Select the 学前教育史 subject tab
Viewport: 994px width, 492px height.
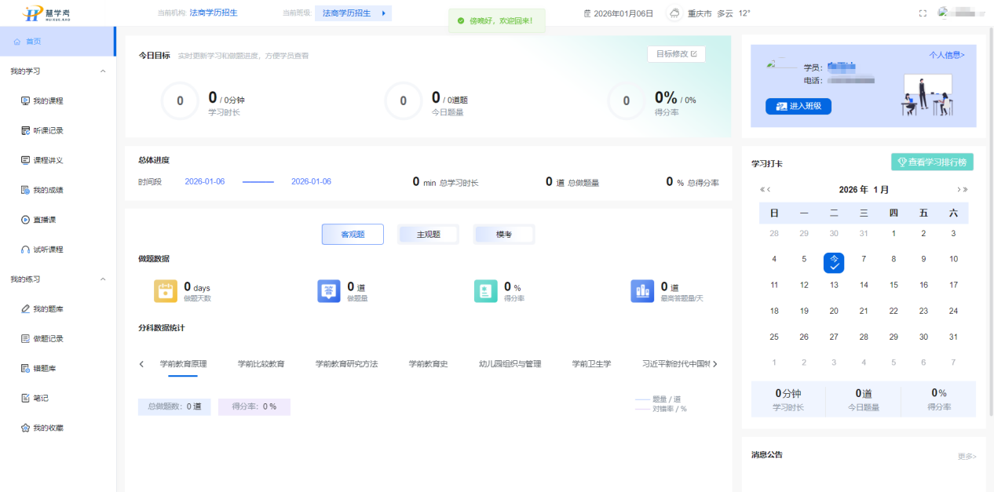coord(428,363)
